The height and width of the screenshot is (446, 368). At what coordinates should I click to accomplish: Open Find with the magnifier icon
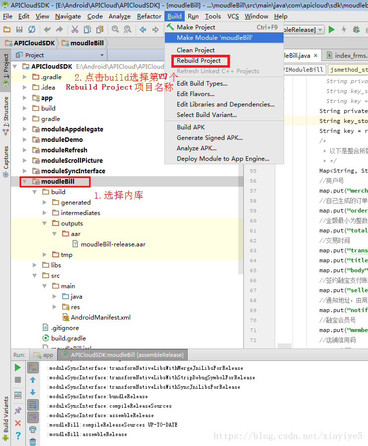tap(115, 29)
